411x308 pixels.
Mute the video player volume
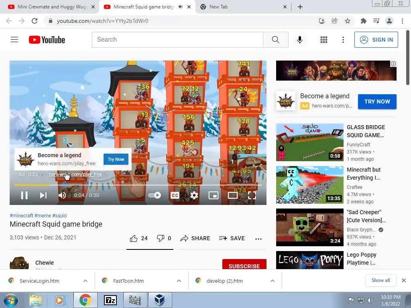point(62,195)
